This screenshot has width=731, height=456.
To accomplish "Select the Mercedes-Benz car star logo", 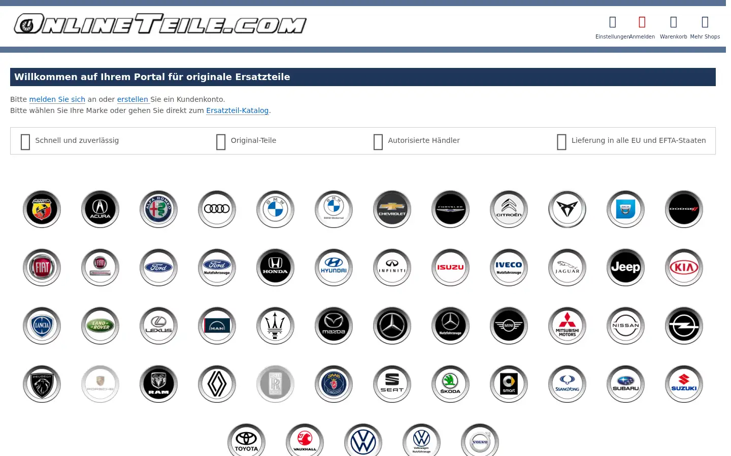I will [x=392, y=326].
